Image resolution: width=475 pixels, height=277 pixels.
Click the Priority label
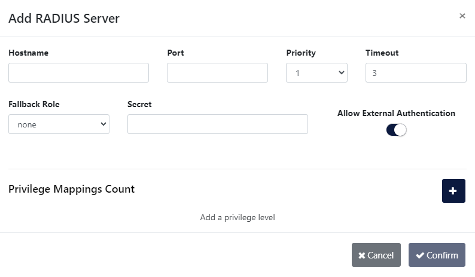coord(301,53)
